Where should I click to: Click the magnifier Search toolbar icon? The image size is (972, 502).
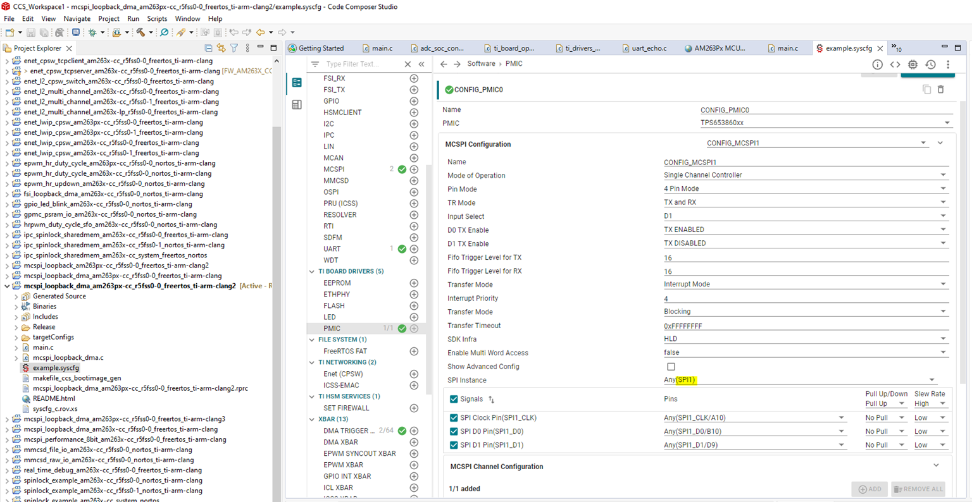point(165,32)
